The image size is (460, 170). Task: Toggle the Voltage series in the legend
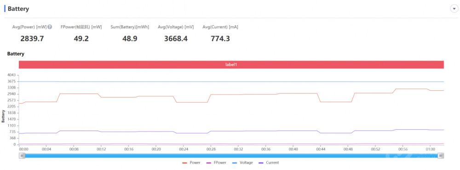(242, 163)
